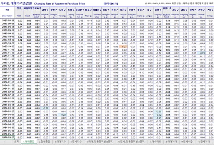Viewport: 214px width, 145px height.
Task: Click the 2023-10-30 date cell
Action: click(7, 46)
